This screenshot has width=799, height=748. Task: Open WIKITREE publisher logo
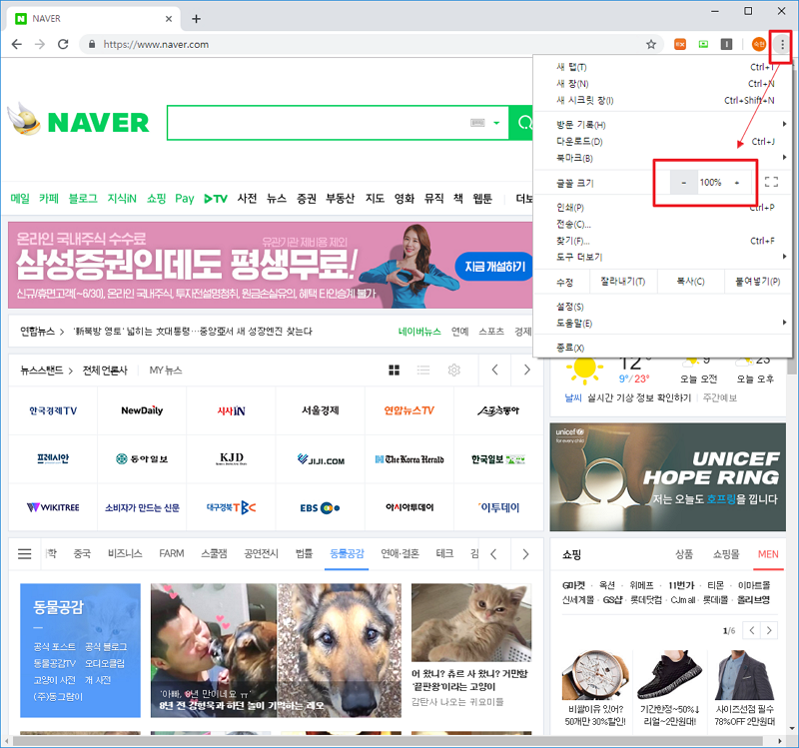(53, 507)
